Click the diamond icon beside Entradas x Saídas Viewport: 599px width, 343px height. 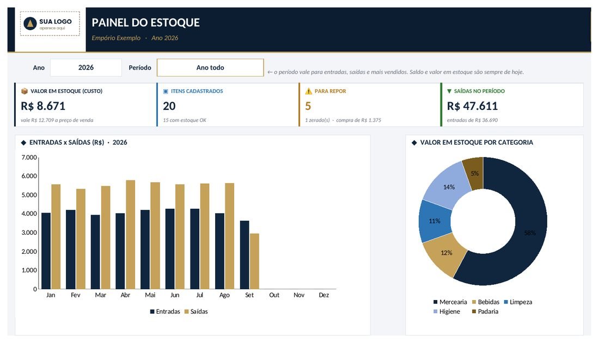pyautogui.click(x=23, y=143)
